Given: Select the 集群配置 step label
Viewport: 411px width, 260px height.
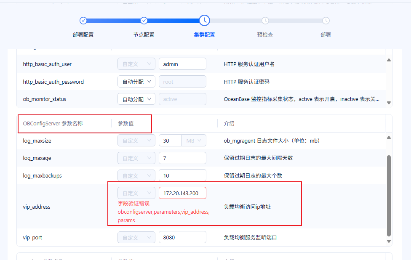Looking at the screenshot, I should pyautogui.click(x=205, y=34).
